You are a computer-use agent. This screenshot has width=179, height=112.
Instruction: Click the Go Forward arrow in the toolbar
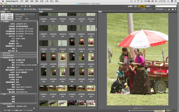click(5, 6)
